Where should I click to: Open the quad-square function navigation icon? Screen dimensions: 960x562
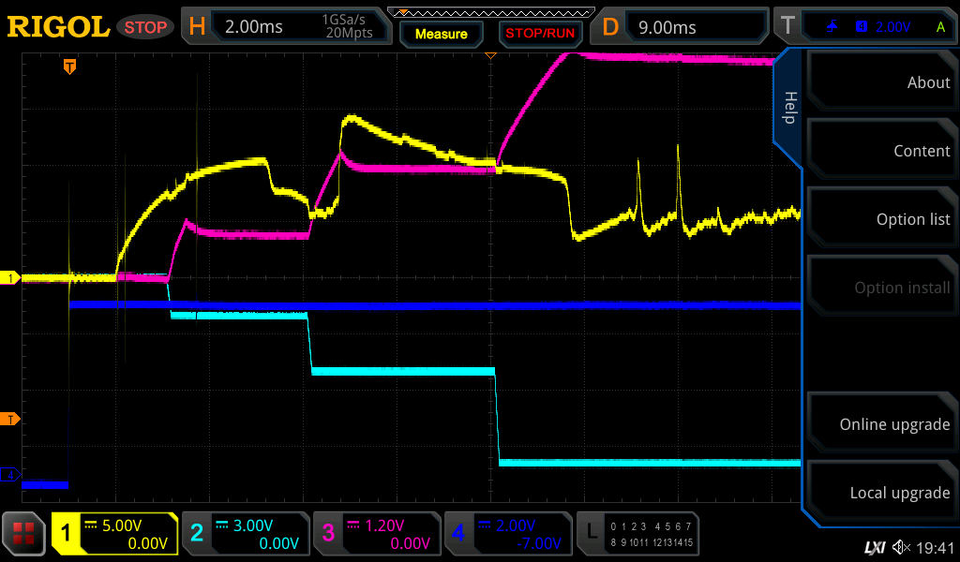coord(24,534)
